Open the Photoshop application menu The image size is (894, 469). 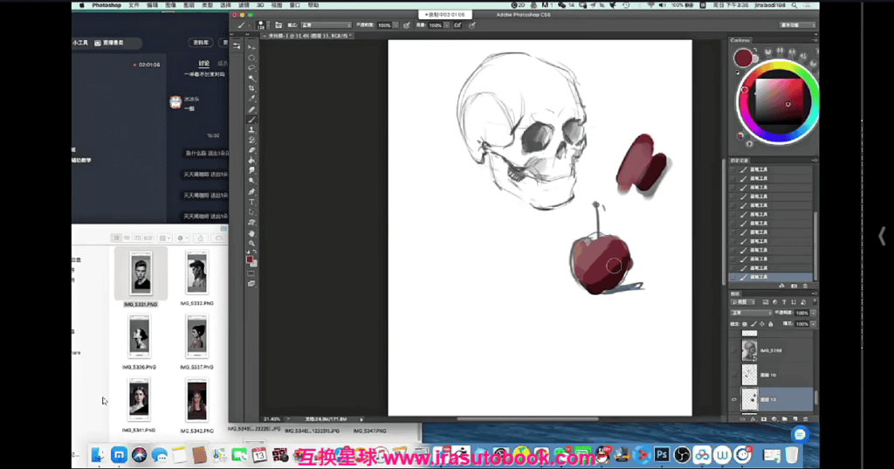coord(107,5)
